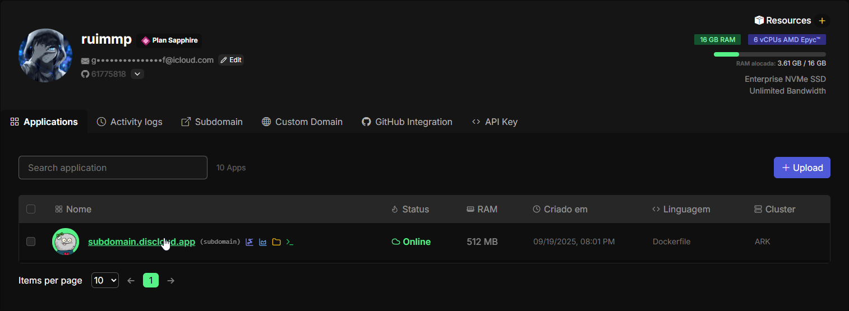This screenshot has width=849, height=311.
Task: Click the Edit email button
Action: 231,60
